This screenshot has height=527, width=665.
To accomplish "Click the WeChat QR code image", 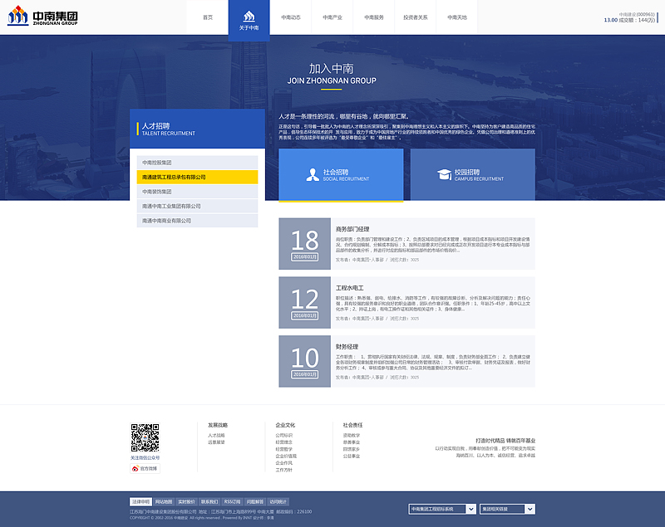I will pyautogui.click(x=145, y=437).
